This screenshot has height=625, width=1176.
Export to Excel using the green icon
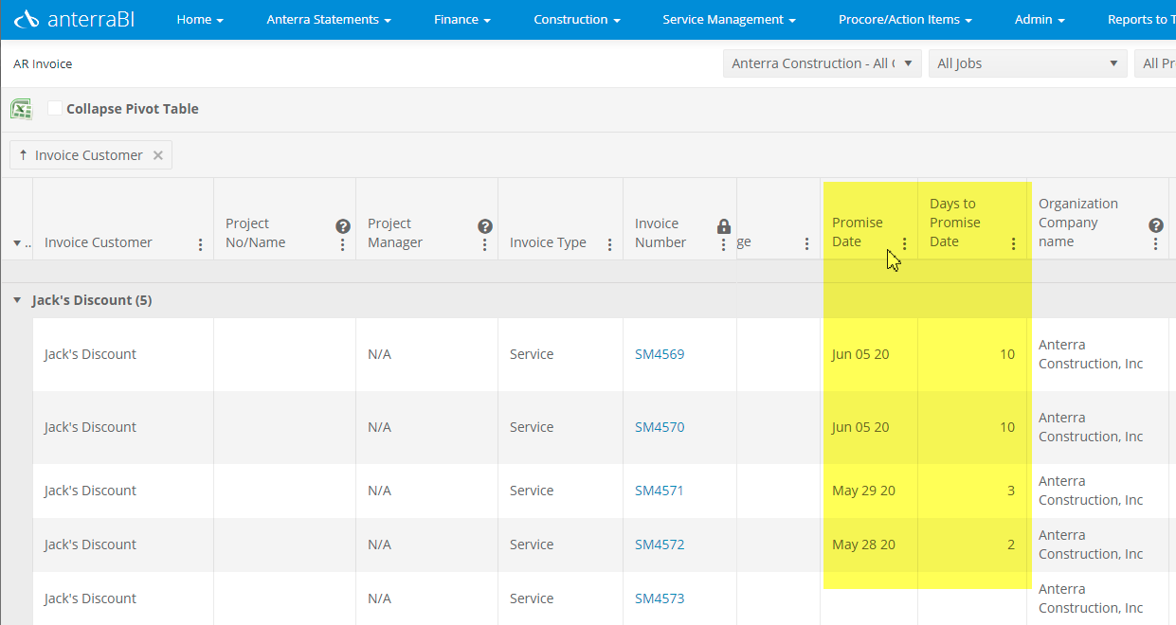coord(22,109)
